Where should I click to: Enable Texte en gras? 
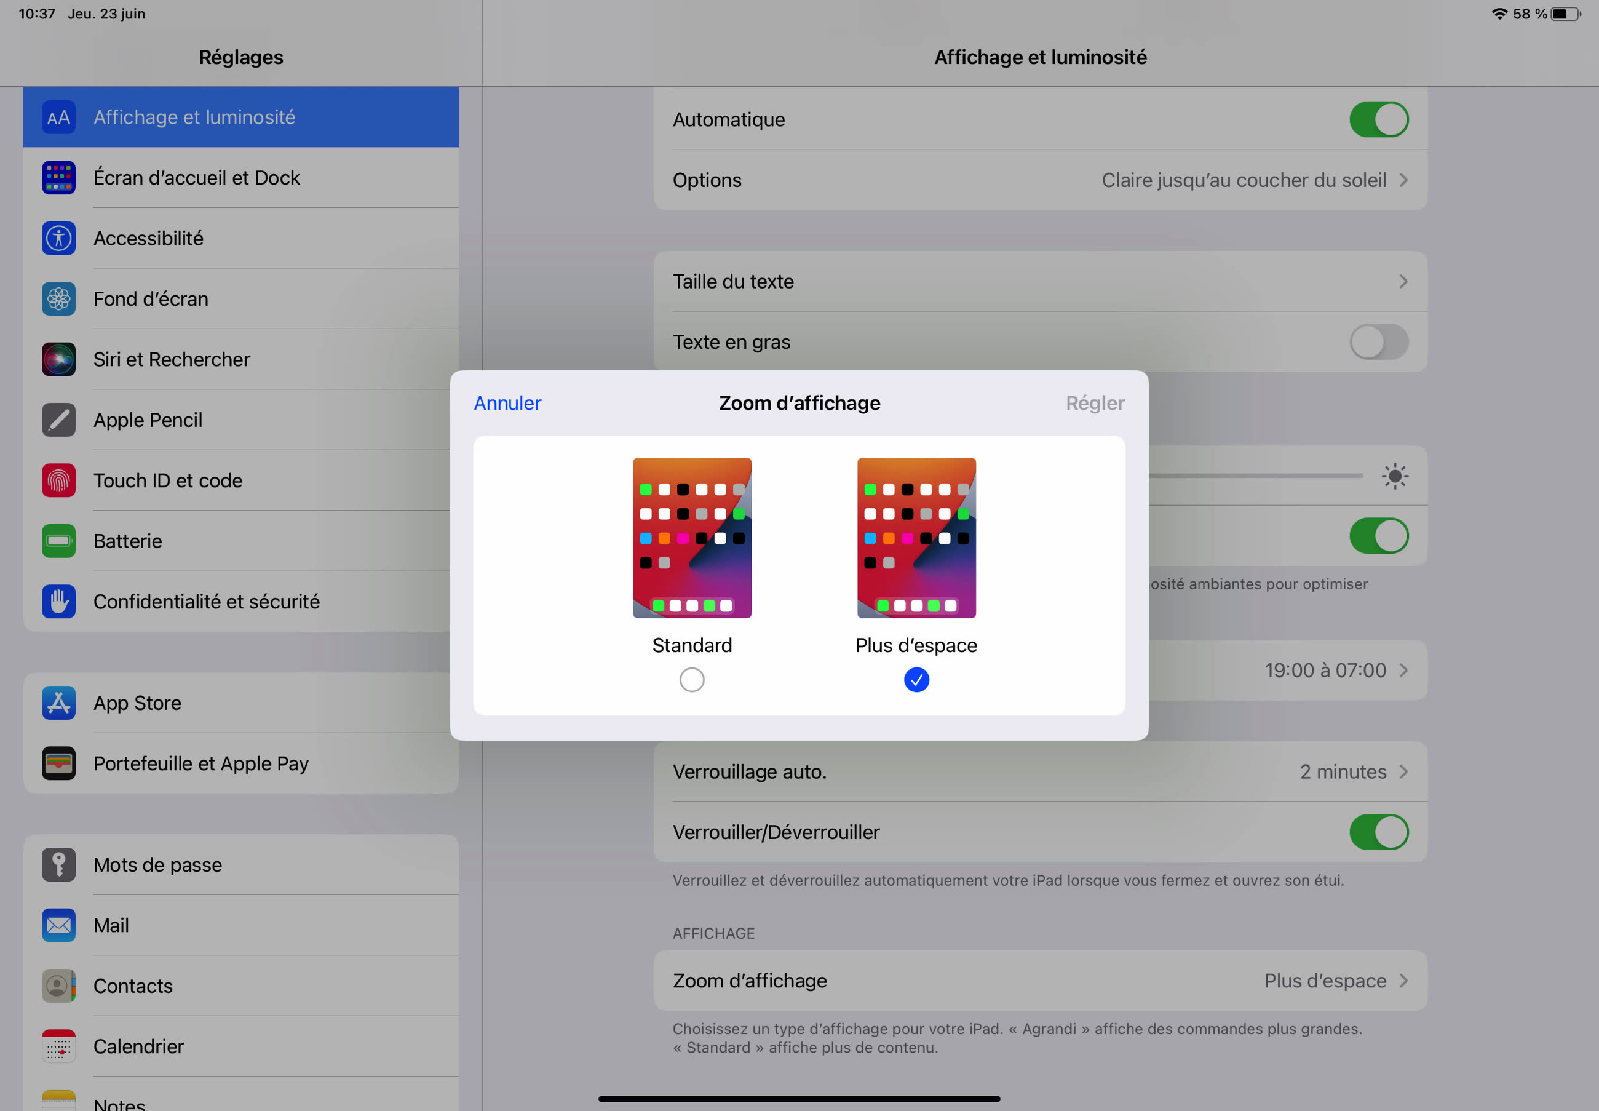pyautogui.click(x=1378, y=342)
